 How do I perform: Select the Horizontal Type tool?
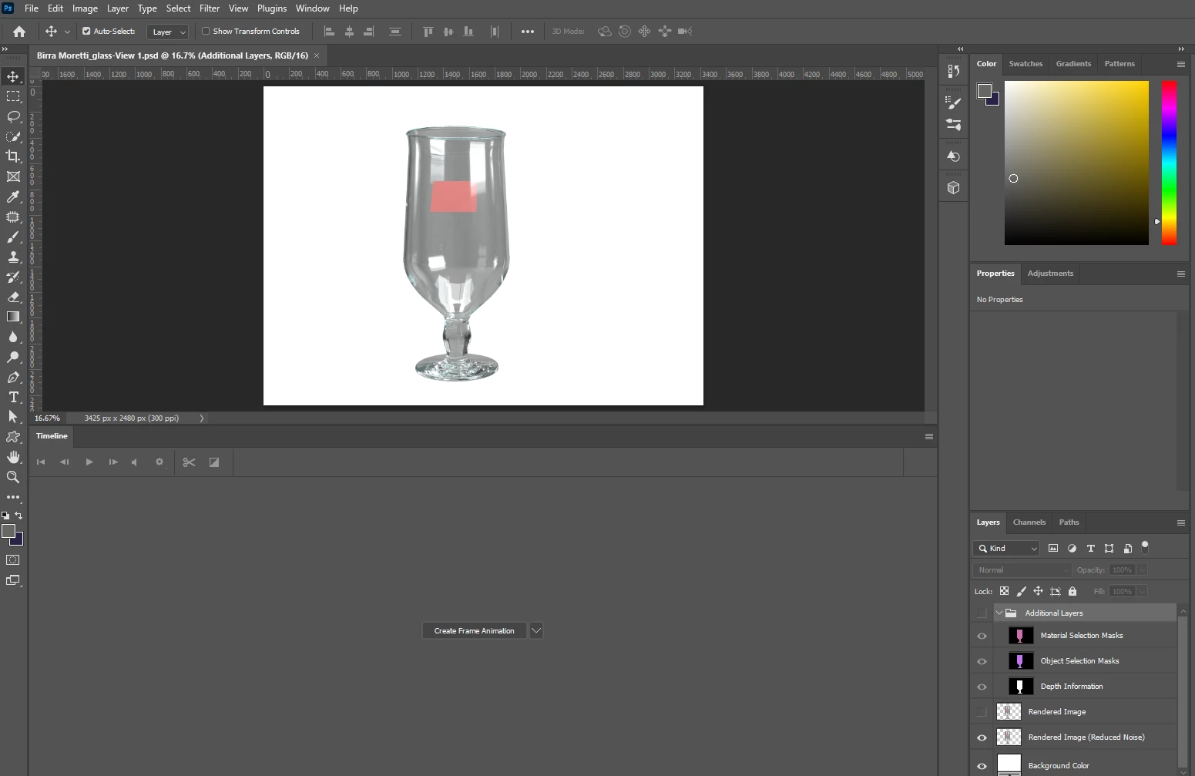point(13,397)
